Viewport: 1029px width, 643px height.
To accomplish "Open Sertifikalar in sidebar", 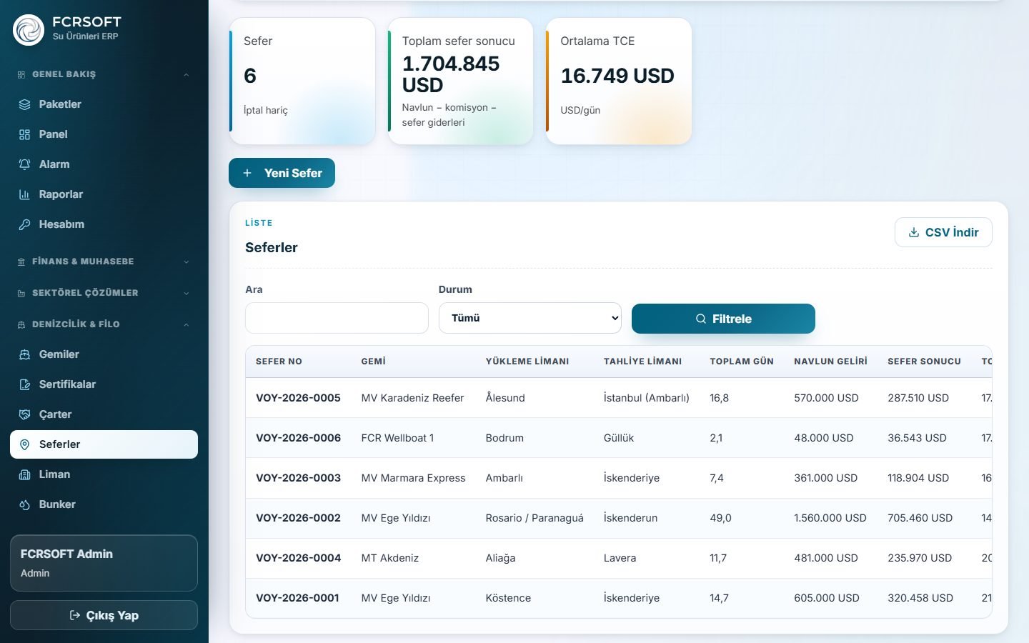I will pos(104,384).
